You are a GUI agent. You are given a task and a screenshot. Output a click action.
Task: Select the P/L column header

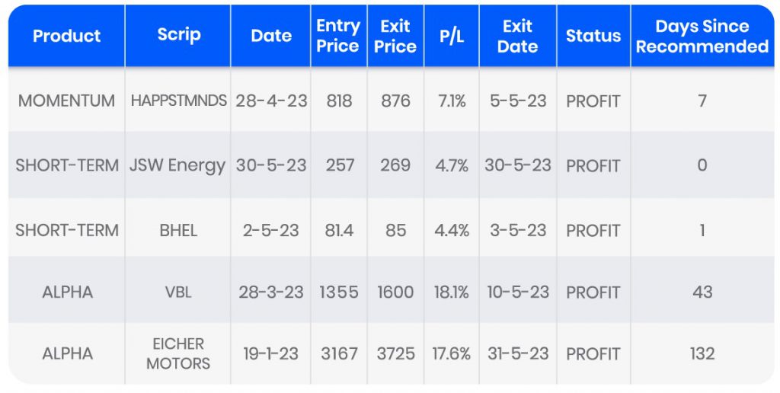(452, 36)
